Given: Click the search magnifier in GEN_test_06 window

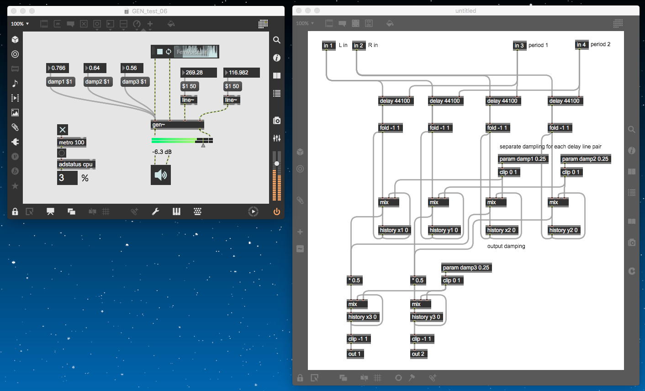Looking at the screenshot, I should point(277,40).
